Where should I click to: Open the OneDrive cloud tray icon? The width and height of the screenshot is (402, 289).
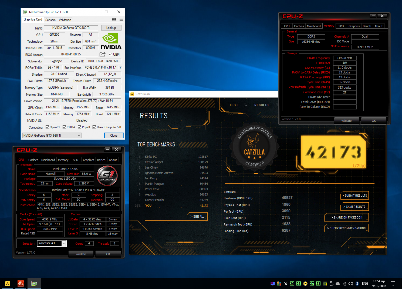(338, 284)
